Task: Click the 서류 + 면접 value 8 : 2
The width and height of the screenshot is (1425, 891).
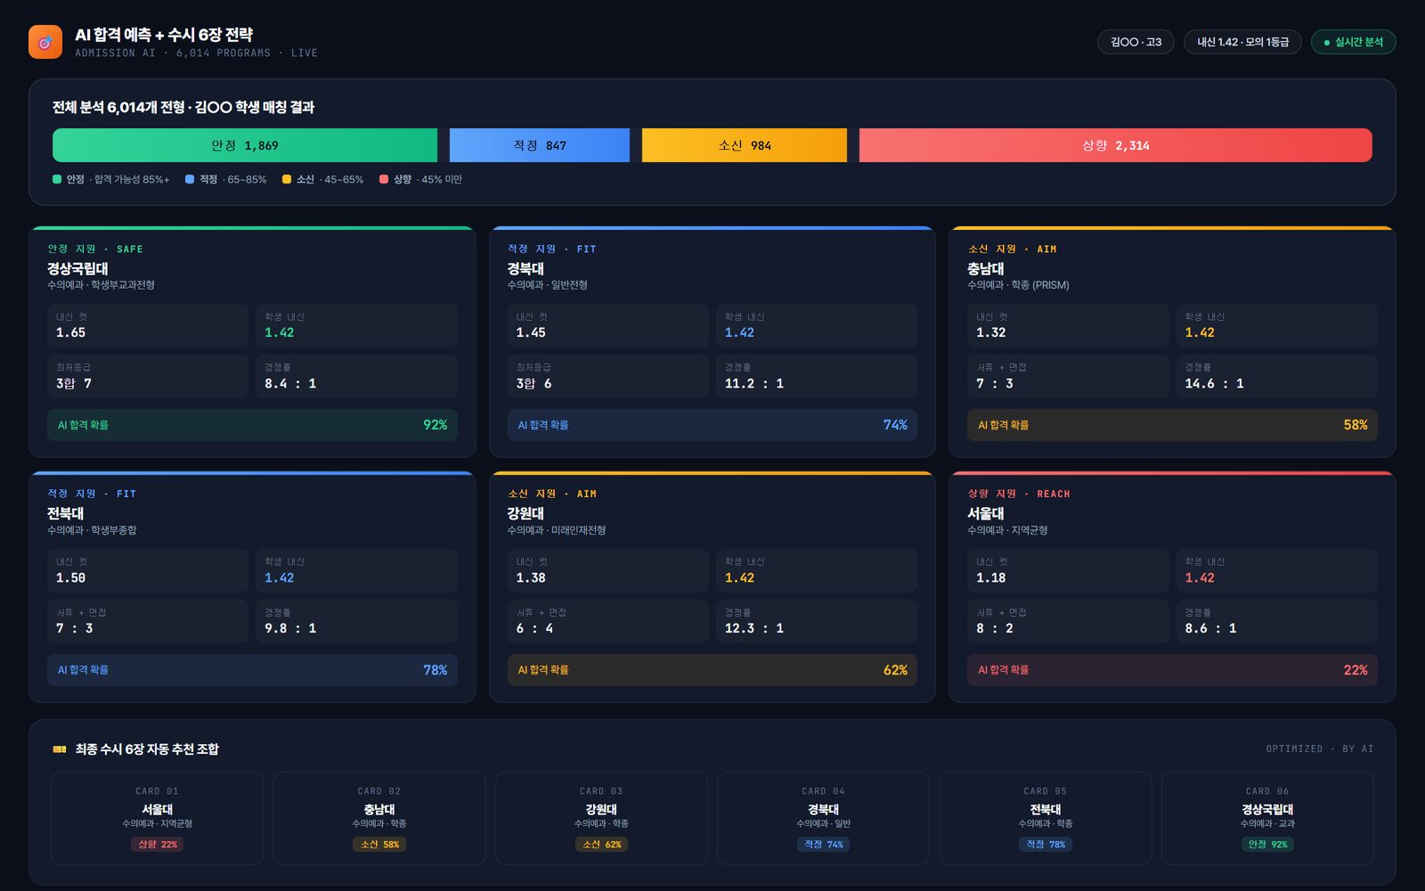Action: [x=995, y=628]
